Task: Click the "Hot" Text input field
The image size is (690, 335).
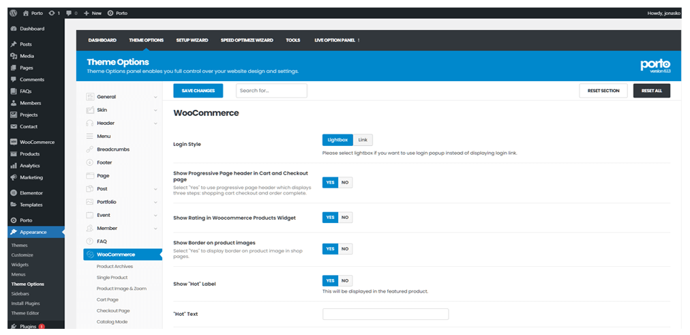Action: point(385,314)
